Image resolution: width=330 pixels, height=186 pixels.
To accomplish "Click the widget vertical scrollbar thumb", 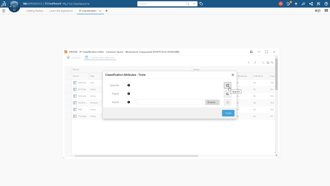I will click(x=276, y=74).
